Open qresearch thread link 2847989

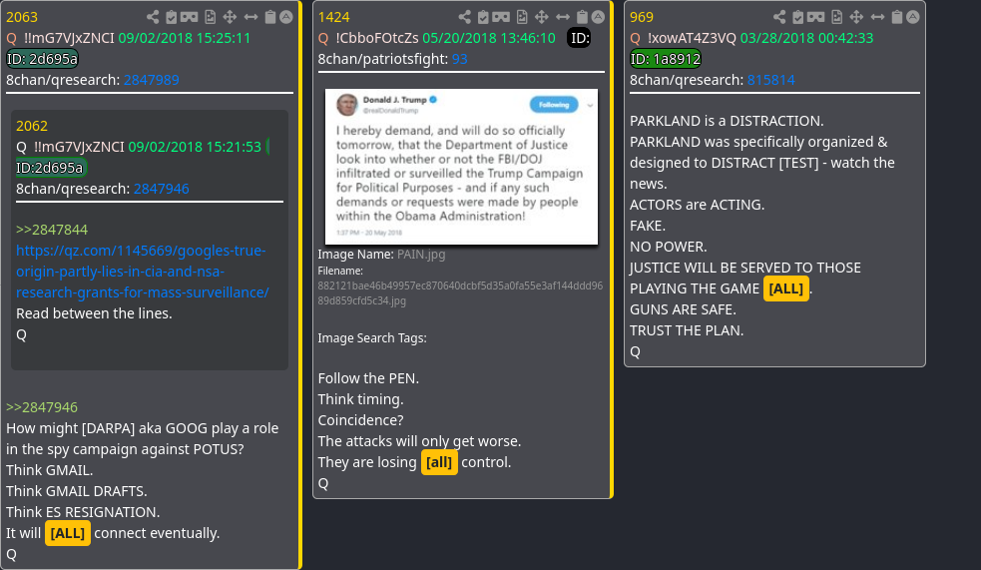coord(152,80)
